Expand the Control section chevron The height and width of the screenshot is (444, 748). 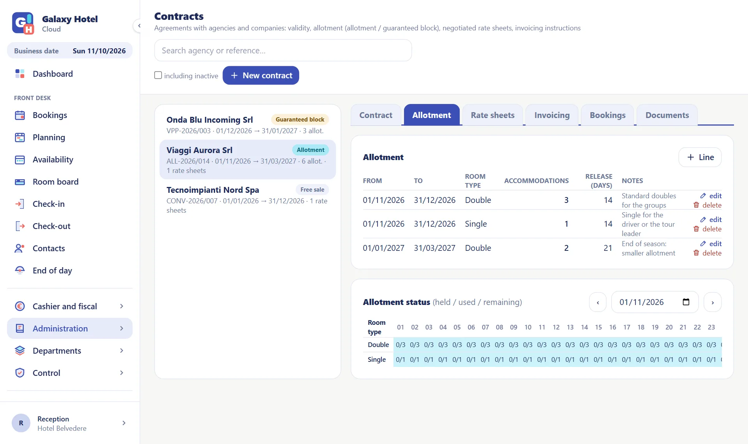point(122,373)
